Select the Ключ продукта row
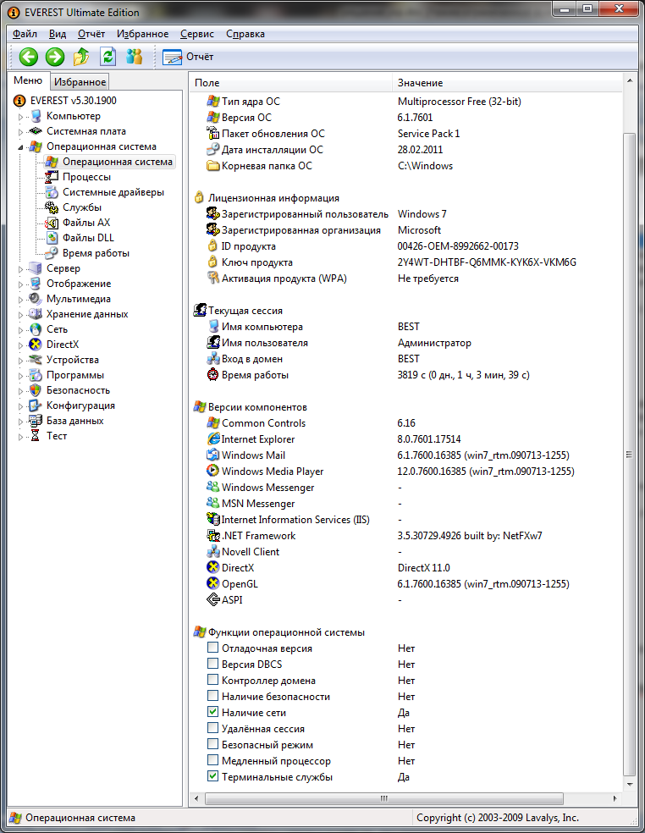Image resolution: width=645 pixels, height=833 pixels. [405, 262]
